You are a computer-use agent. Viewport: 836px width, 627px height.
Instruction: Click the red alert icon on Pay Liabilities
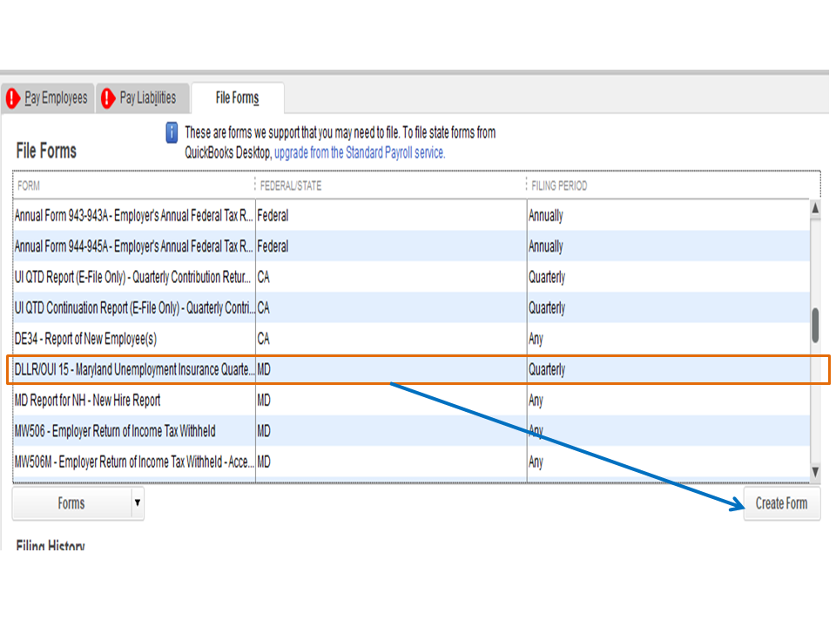tap(108, 98)
